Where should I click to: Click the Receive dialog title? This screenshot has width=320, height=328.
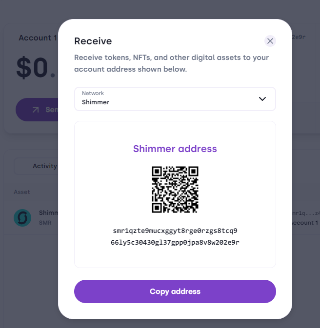[93, 41]
